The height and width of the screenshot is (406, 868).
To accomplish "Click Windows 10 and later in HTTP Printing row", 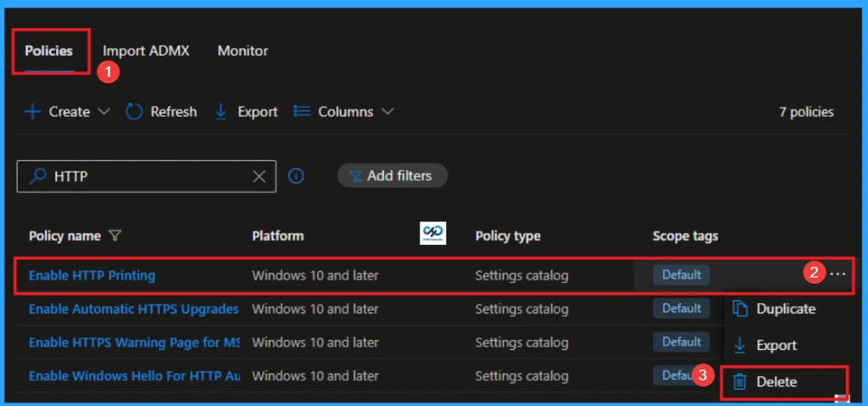I will [x=315, y=275].
